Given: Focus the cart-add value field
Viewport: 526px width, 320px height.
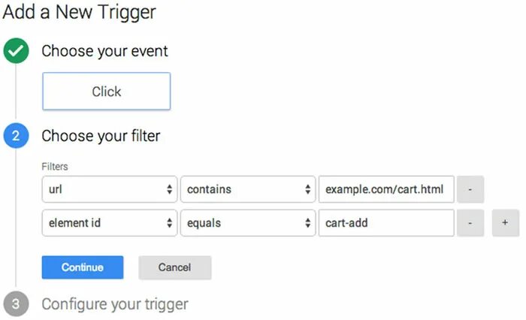Looking at the screenshot, I should (386, 223).
